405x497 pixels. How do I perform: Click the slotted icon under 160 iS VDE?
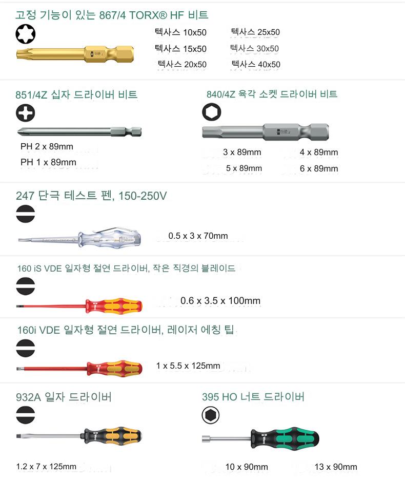click(x=25, y=285)
